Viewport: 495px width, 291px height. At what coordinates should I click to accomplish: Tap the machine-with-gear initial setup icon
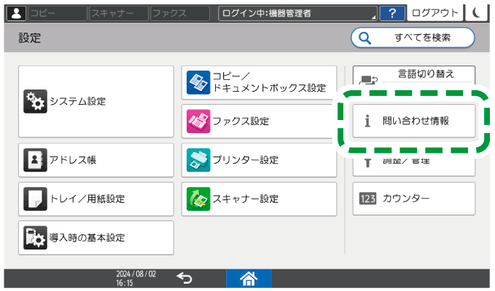coord(35,238)
